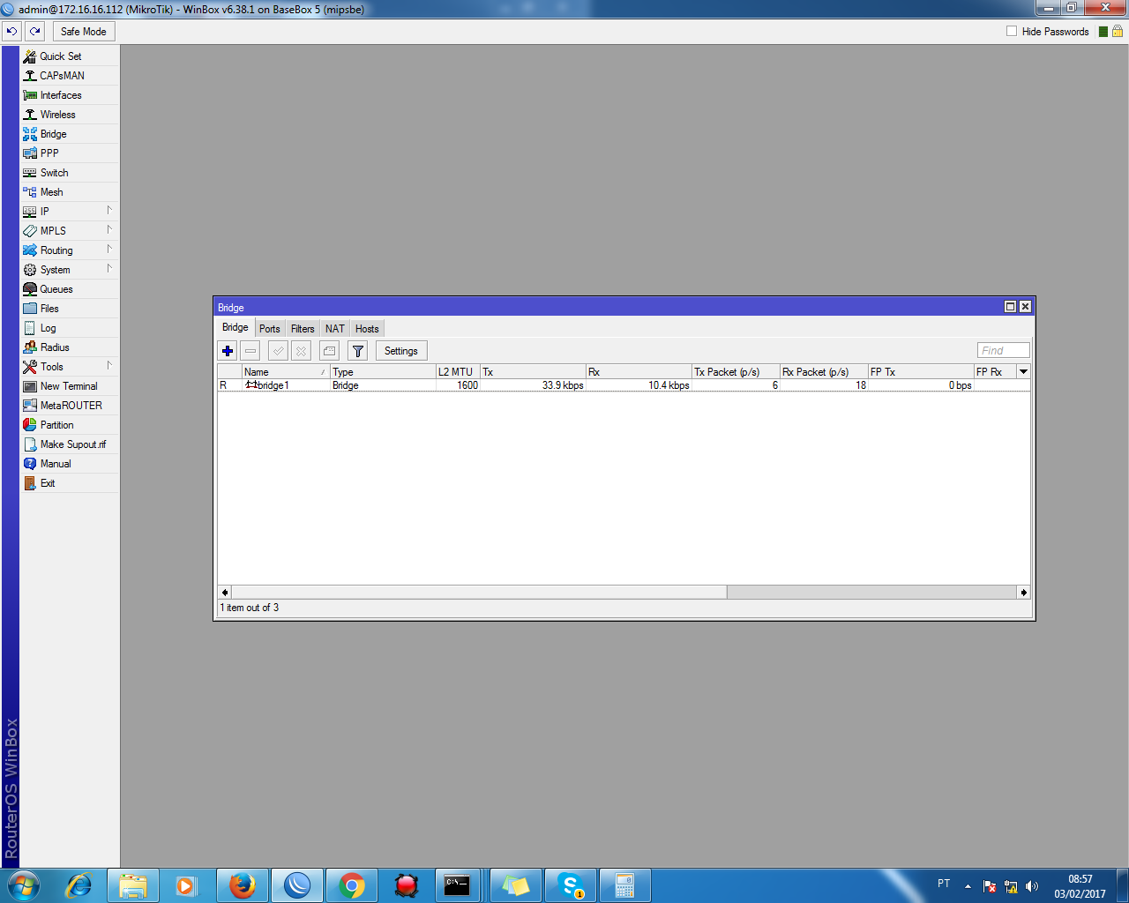Sort by Rx Packet (p/s) column header

[x=824, y=372]
